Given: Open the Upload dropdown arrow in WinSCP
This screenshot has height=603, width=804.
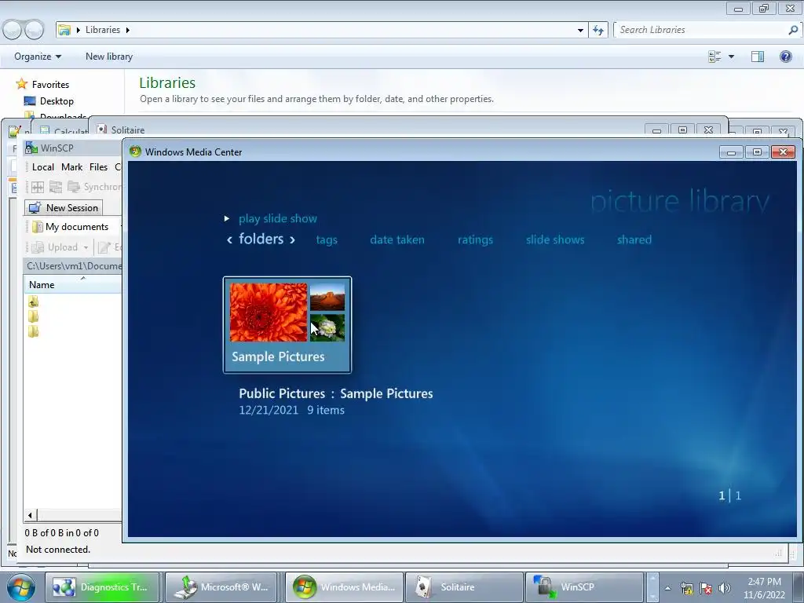Looking at the screenshot, I should [x=86, y=248].
